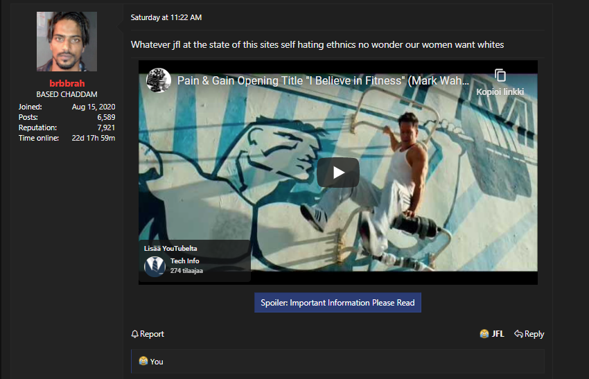View reactions list showing You
Viewport: 589px width, 379px height.
[337, 362]
